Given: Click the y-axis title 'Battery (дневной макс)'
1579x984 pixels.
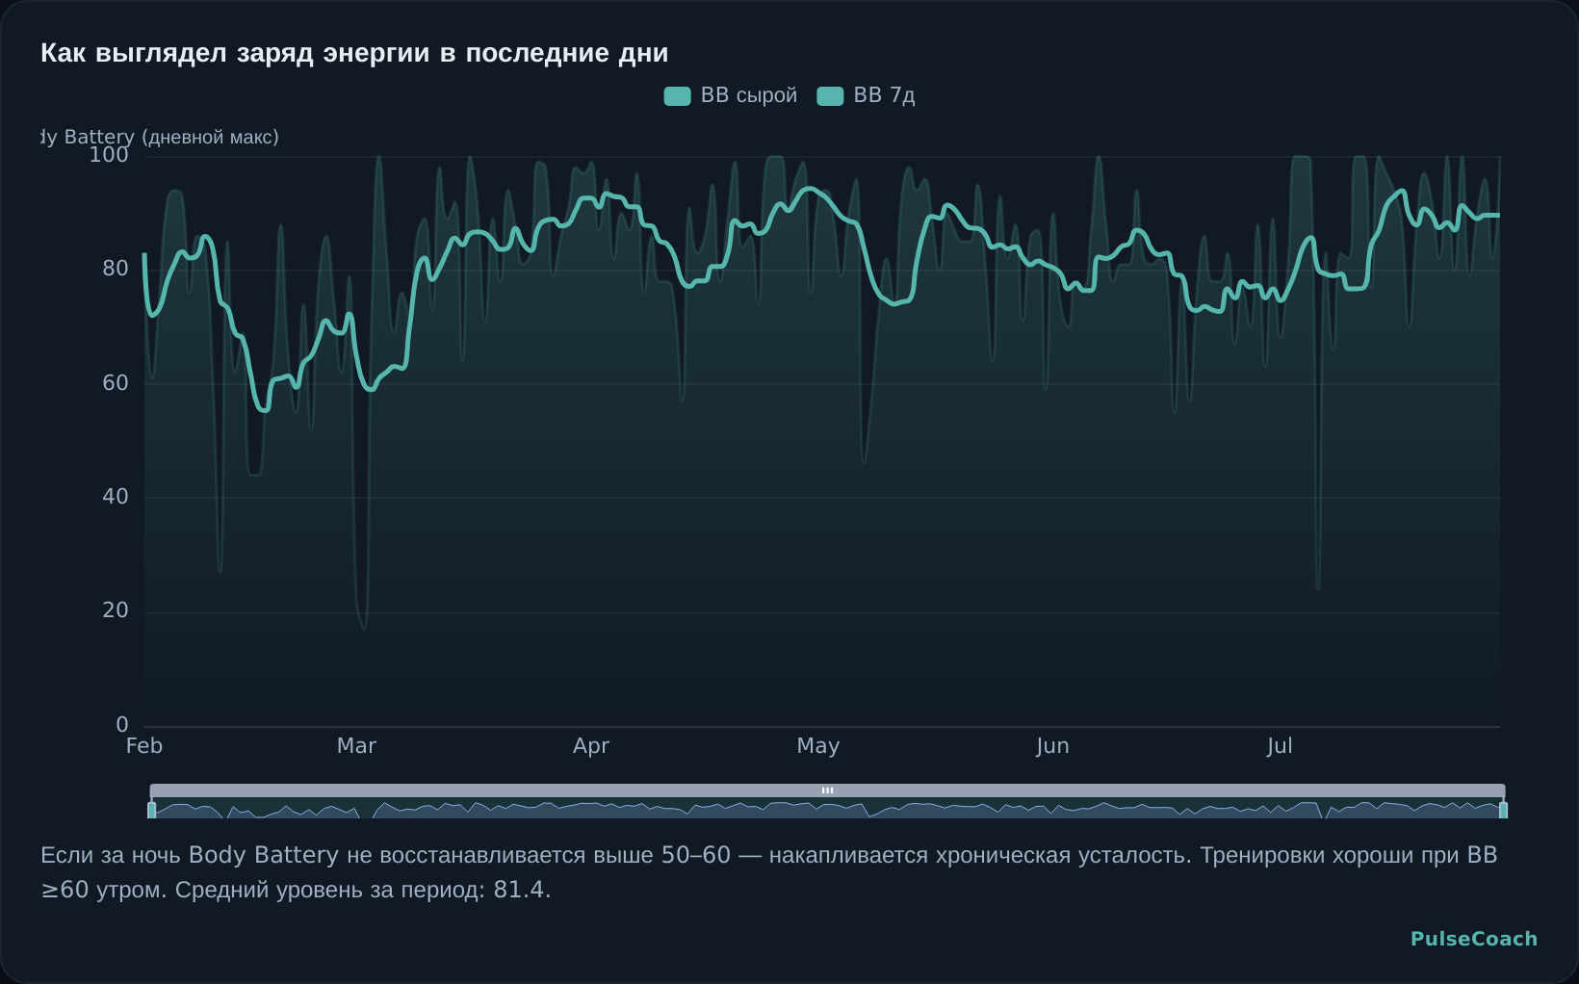Looking at the screenshot, I should [x=171, y=137].
